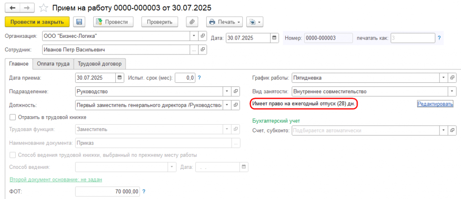This screenshot has height=199, width=461.
Task: Click the Провести и закрыть button
Action: point(37,22)
